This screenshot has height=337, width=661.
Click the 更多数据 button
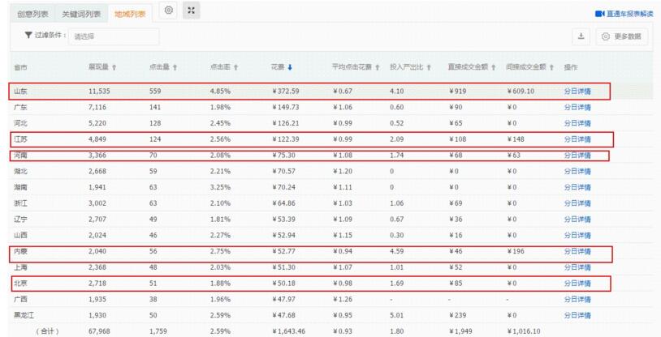(x=622, y=36)
